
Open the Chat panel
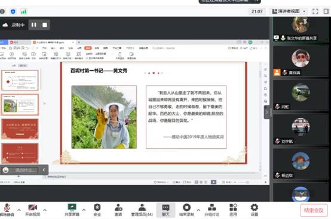[166, 209]
